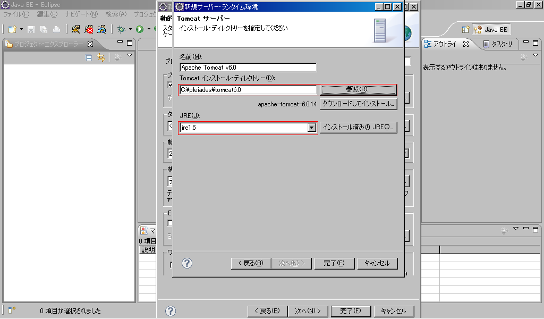Image resolution: width=544 pixels, height=319 pixels.
Task: Open the outline view menu triangle
Action: pos(535,55)
